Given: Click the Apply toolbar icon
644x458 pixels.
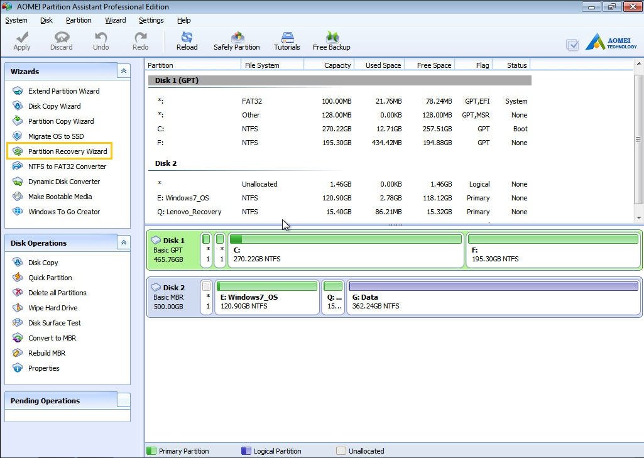Looking at the screenshot, I should tap(22, 41).
